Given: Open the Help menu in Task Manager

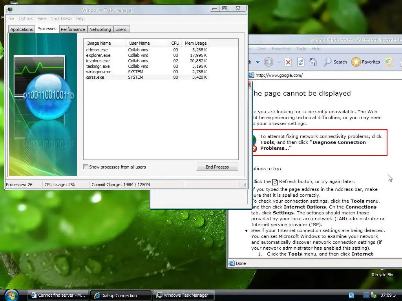Looking at the screenshot, I should click(x=80, y=18).
